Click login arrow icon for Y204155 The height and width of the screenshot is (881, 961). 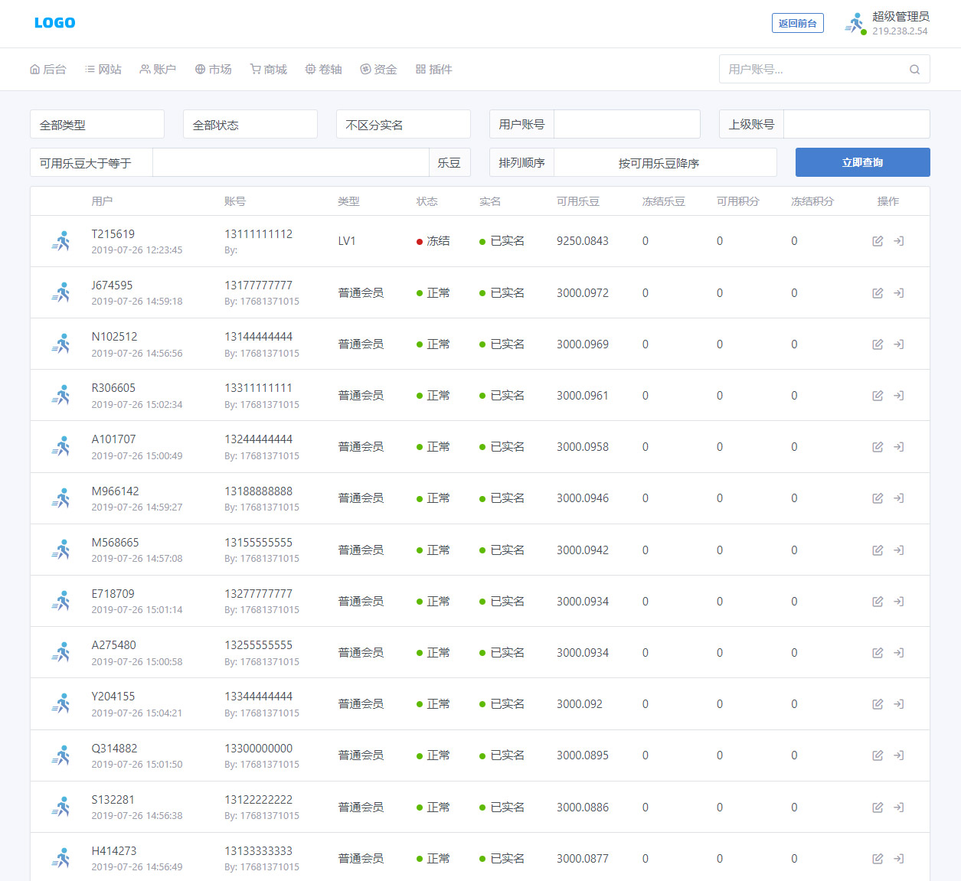pos(899,704)
